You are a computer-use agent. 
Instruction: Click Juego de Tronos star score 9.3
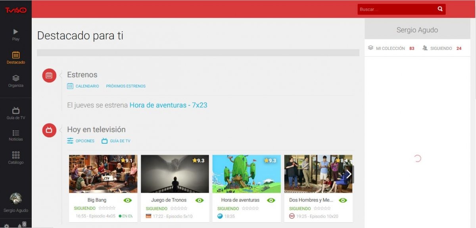[198, 160]
